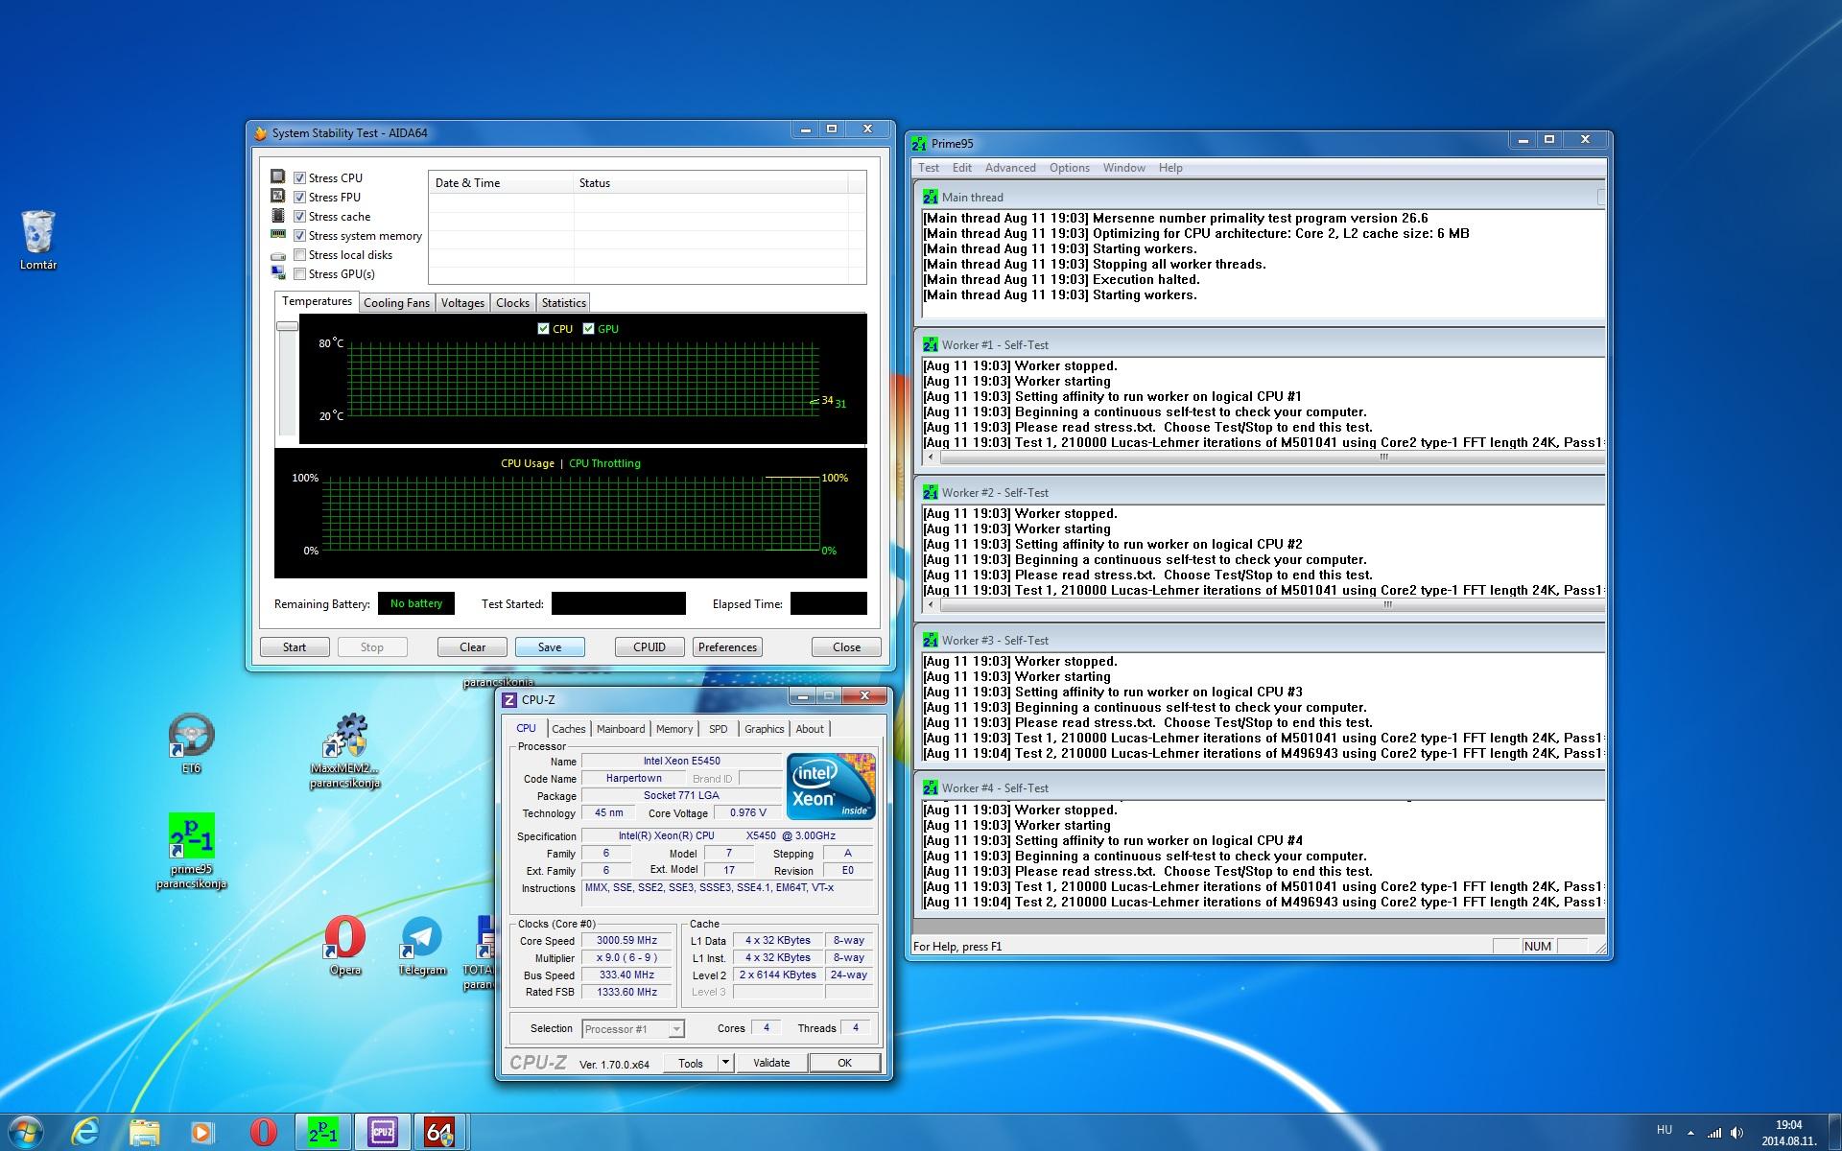Click the Intel Xeon inside logo in CPU-Z
The height and width of the screenshot is (1151, 1842).
pos(831,787)
